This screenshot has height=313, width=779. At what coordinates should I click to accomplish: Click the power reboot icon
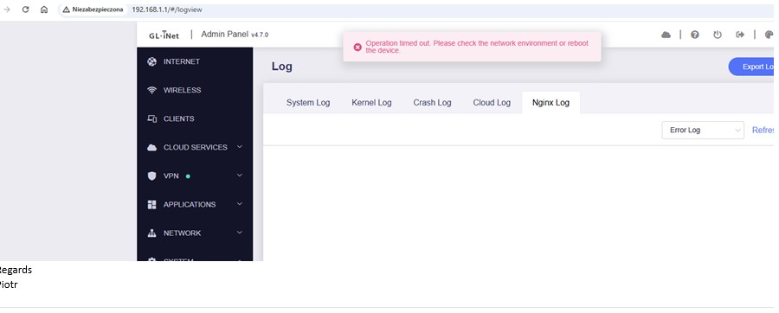718,35
